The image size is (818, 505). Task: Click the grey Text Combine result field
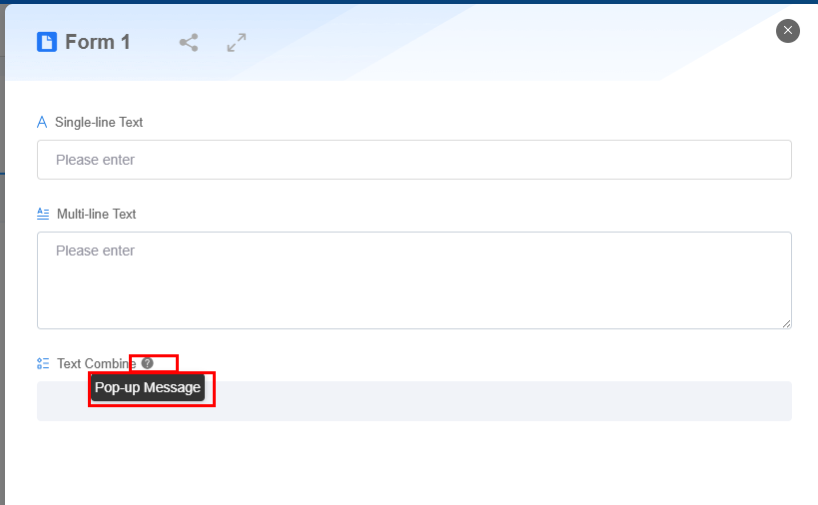click(x=414, y=401)
